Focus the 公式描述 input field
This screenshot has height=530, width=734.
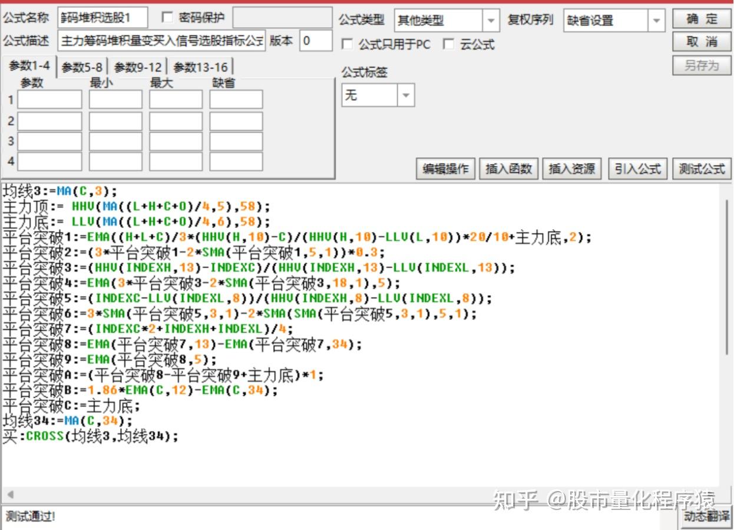(x=162, y=41)
